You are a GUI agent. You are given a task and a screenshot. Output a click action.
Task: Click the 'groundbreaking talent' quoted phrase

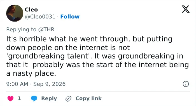pos(48,56)
